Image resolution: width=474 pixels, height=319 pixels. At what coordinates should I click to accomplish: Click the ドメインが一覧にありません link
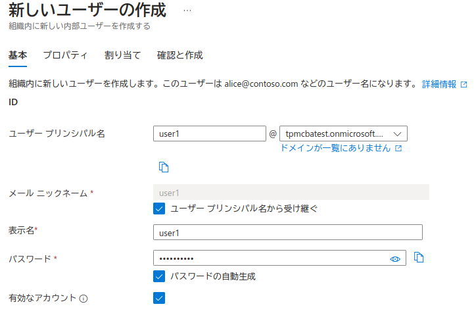pos(336,149)
